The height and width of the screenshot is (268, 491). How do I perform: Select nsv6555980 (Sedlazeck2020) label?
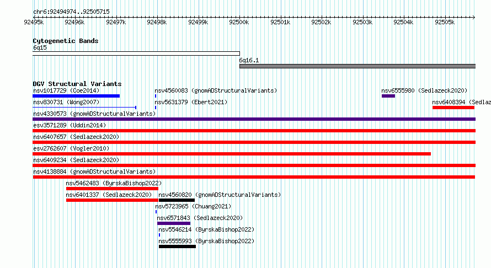(x=424, y=90)
